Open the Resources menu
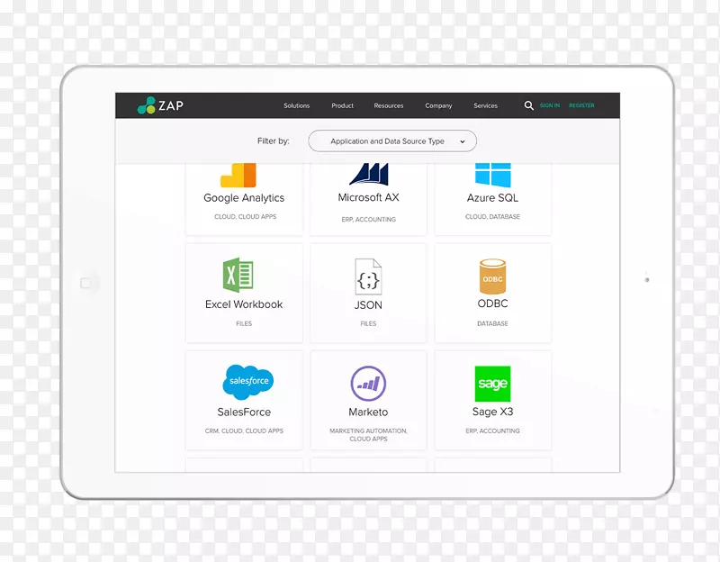 pyautogui.click(x=389, y=105)
